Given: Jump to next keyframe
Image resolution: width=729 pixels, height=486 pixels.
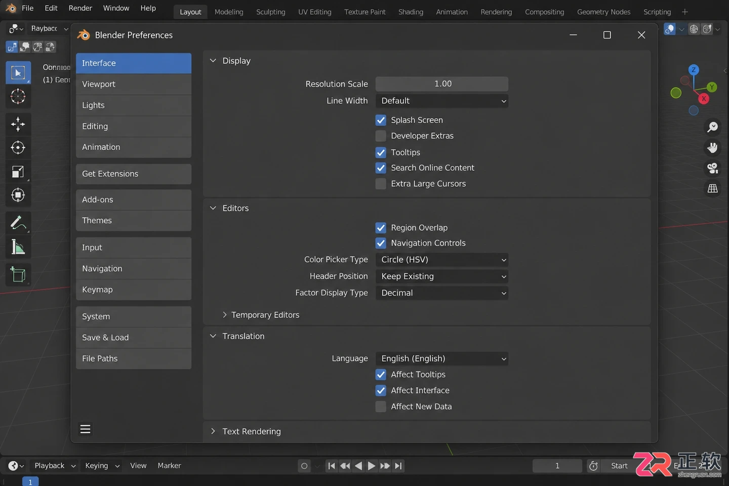Looking at the screenshot, I should click(385, 466).
